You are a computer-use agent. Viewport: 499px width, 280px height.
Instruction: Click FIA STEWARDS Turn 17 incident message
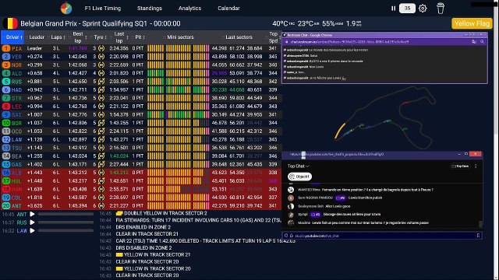(x=199, y=220)
